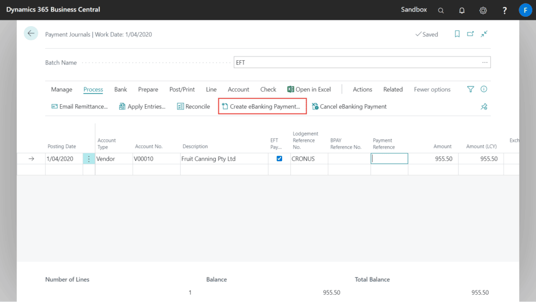Open this page in a new window
Screen dimensions: 536x302
470,33
